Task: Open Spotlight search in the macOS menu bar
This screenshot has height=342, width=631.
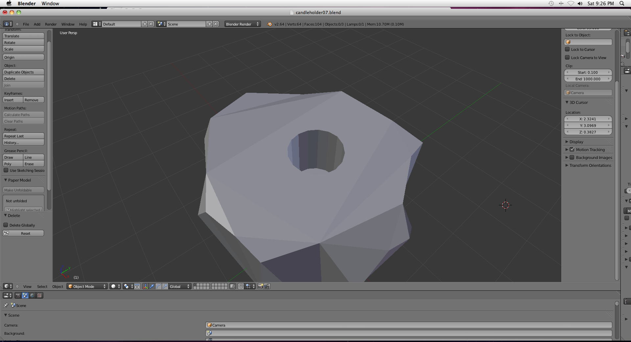Action: pyautogui.click(x=622, y=3)
